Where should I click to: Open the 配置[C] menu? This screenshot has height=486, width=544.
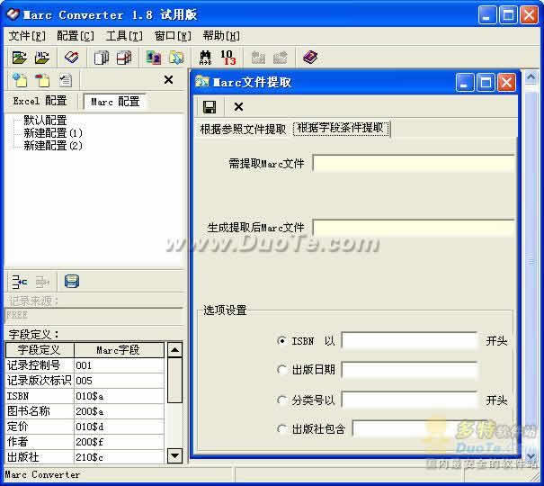pyautogui.click(x=76, y=35)
